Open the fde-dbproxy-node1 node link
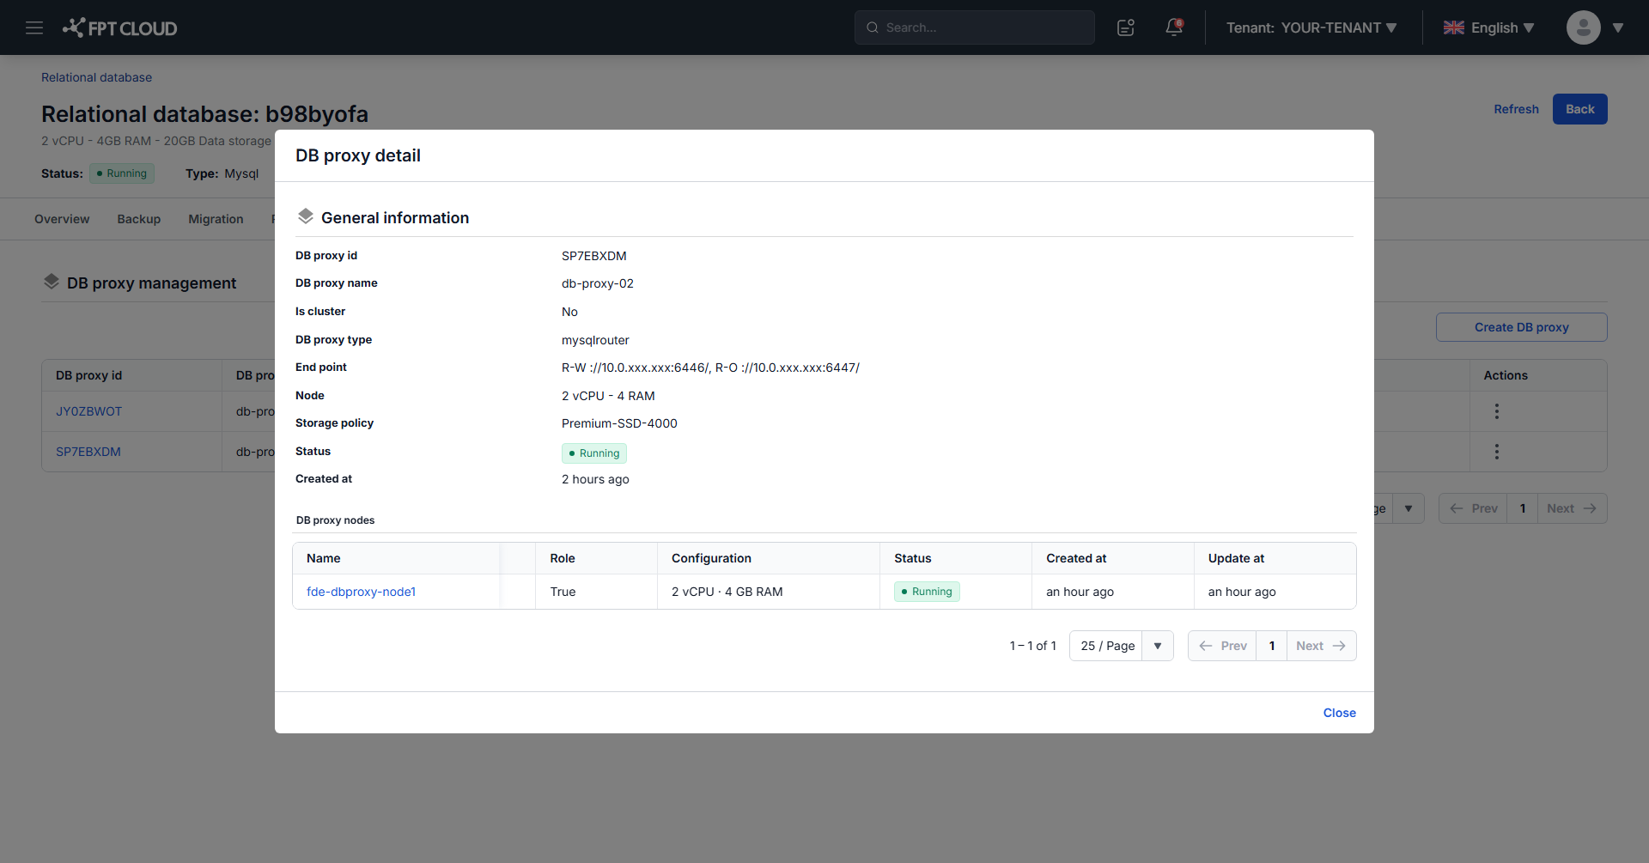The image size is (1649, 863). click(x=361, y=592)
